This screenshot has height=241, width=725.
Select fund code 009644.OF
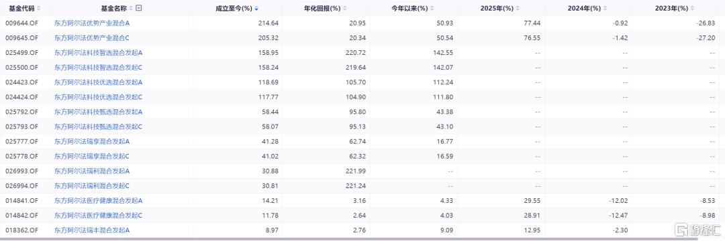click(x=21, y=23)
